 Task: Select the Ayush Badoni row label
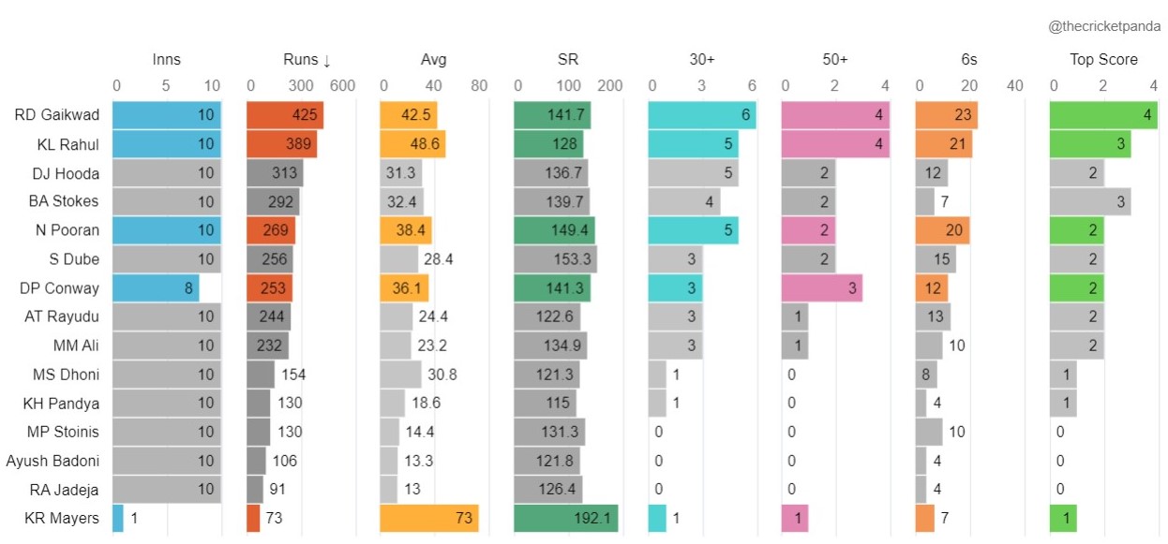click(52, 461)
